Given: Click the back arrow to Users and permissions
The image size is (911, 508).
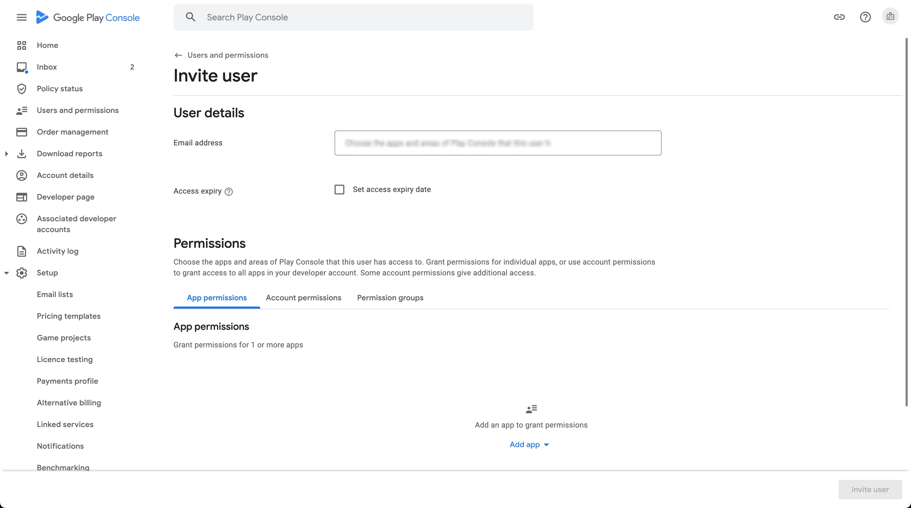Looking at the screenshot, I should pyautogui.click(x=178, y=55).
